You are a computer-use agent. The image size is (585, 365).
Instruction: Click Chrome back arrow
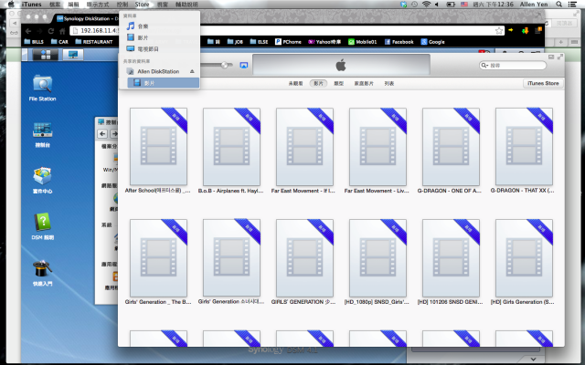[x=28, y=31]
